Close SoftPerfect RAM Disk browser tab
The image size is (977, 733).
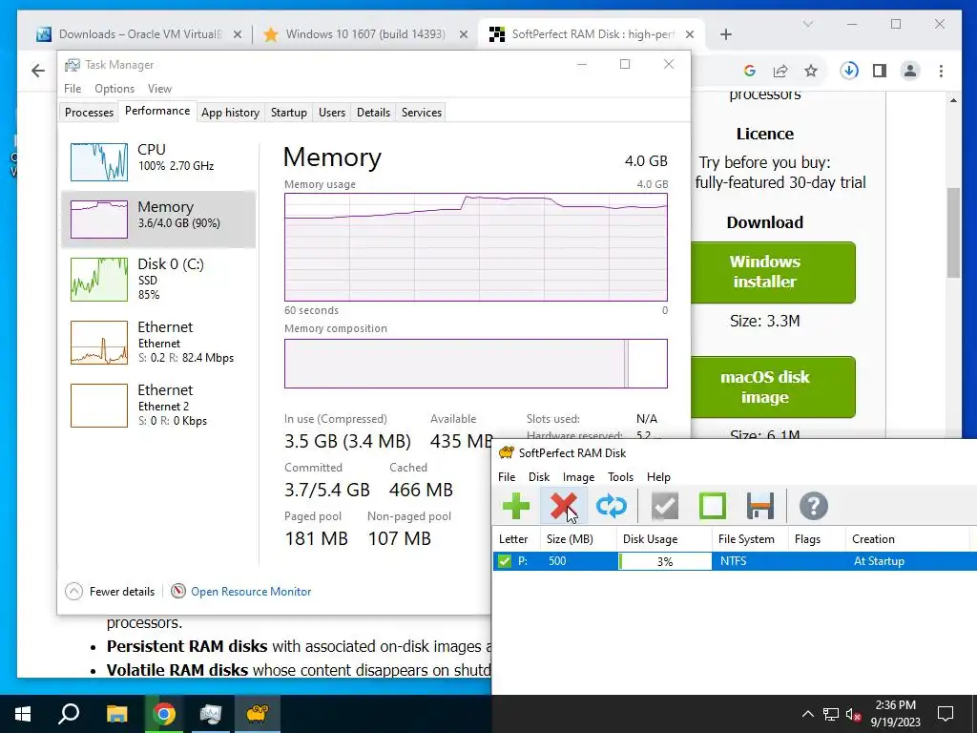(689, 34)
